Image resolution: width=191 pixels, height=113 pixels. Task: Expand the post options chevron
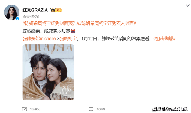click(188, 5)
